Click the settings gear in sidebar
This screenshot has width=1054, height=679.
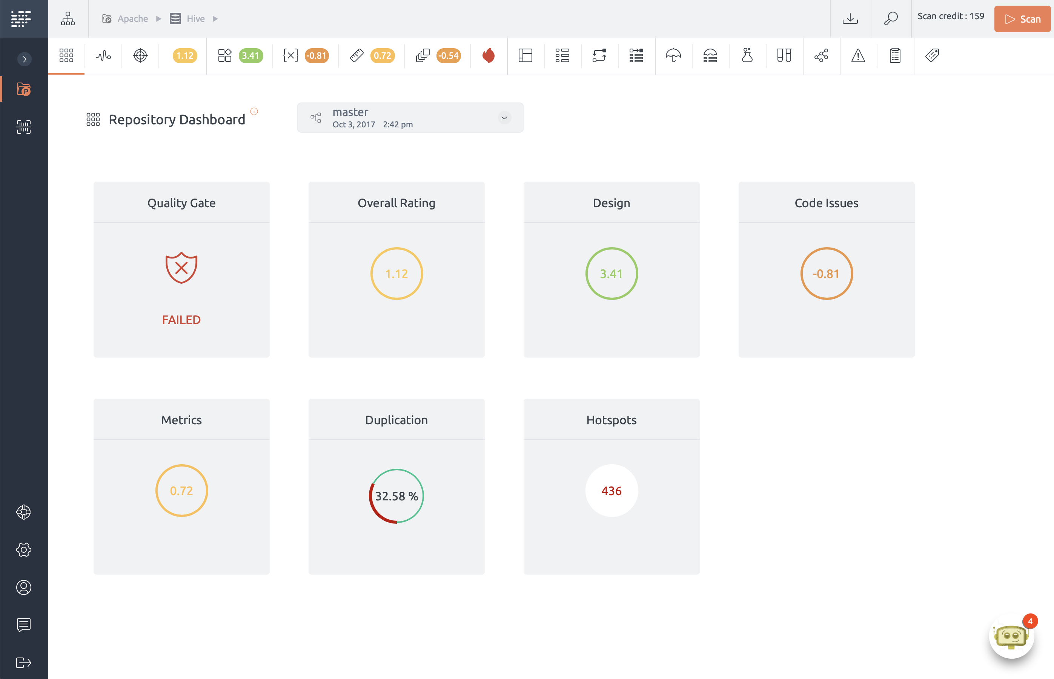point(23,549)
